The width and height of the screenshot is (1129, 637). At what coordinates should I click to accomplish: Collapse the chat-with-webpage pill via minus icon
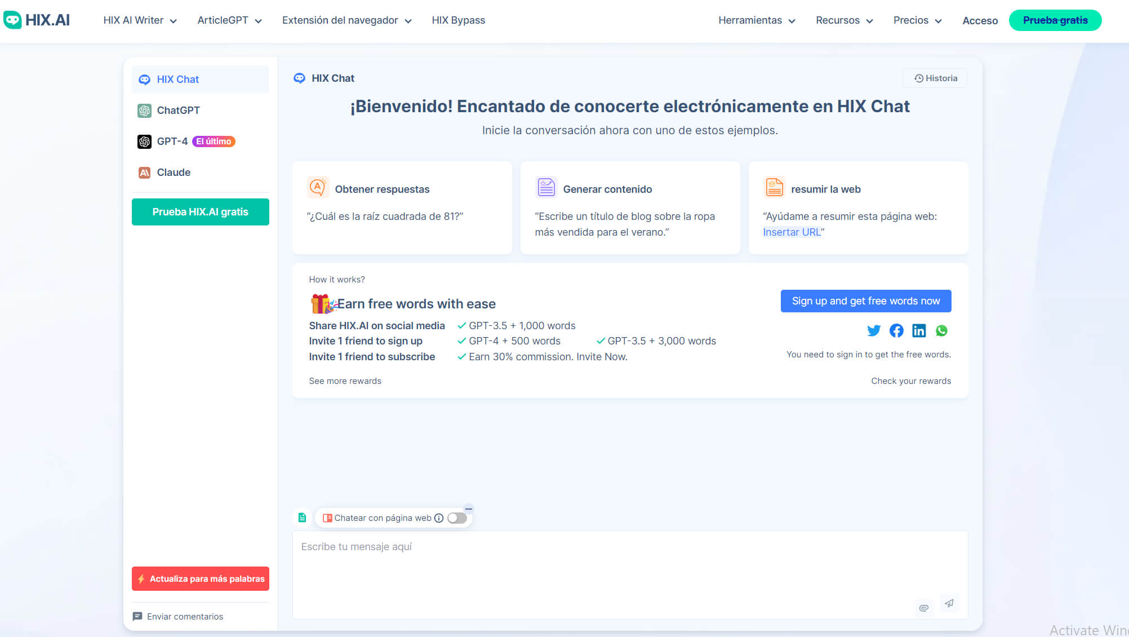(x=469, y=508)
